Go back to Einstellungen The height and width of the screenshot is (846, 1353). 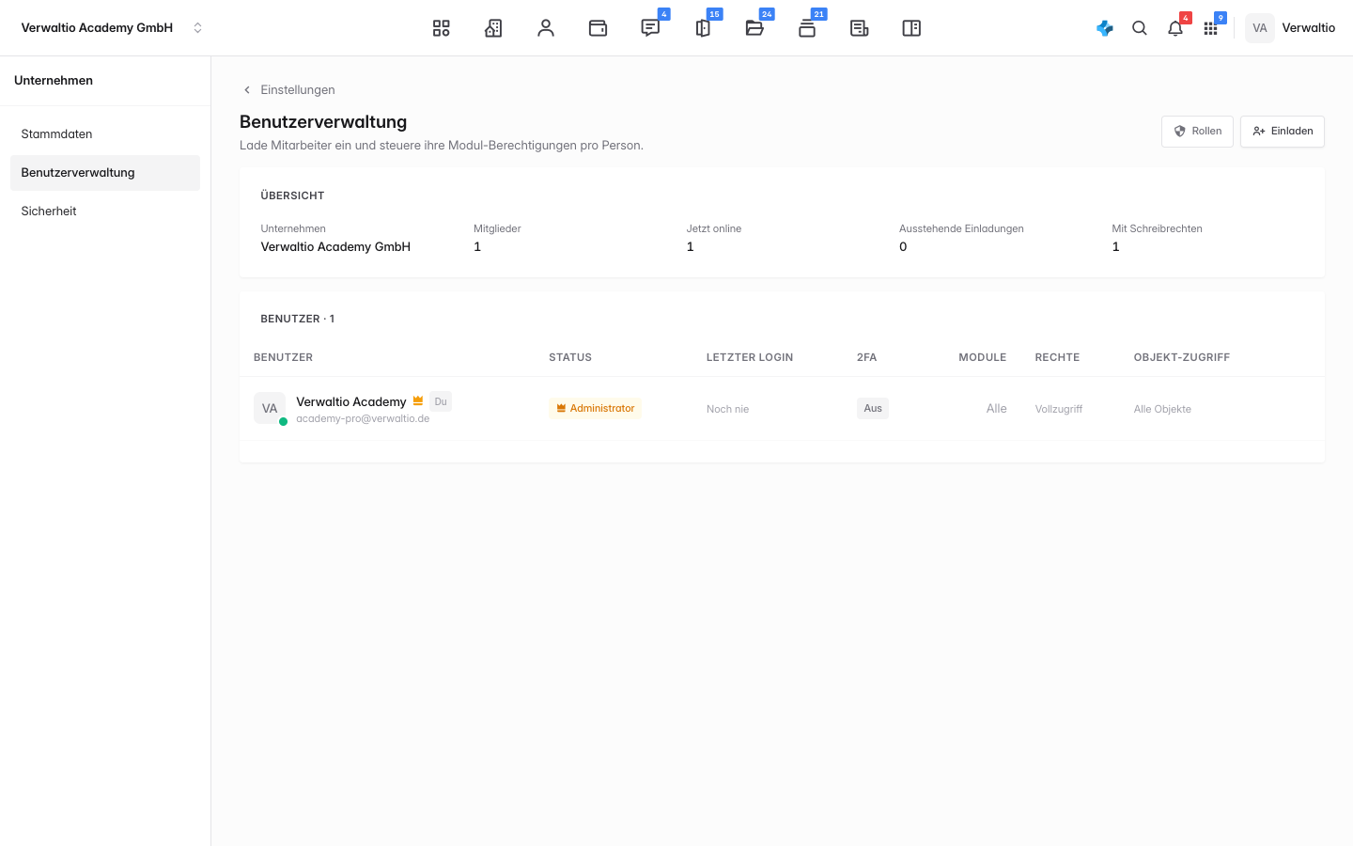288,90
